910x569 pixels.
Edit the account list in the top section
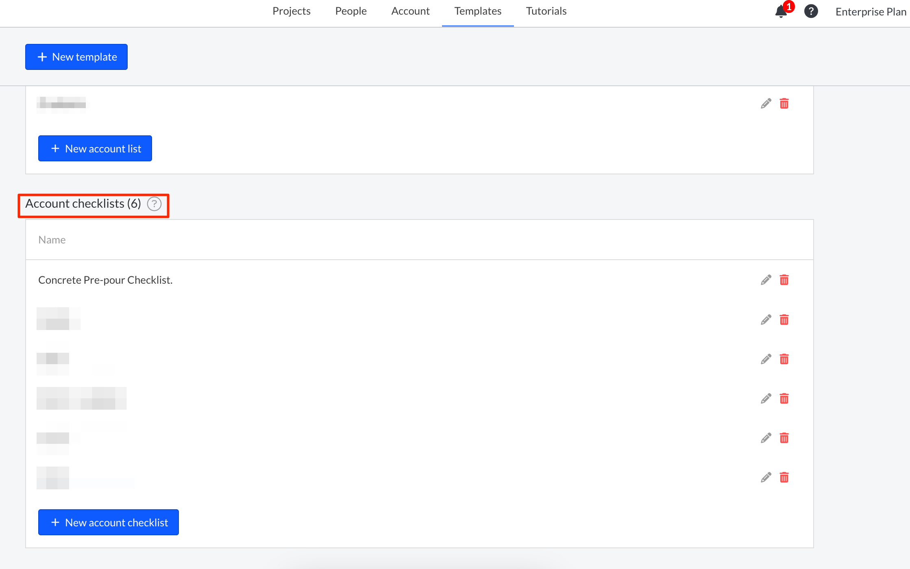click(x=766, y=104)
